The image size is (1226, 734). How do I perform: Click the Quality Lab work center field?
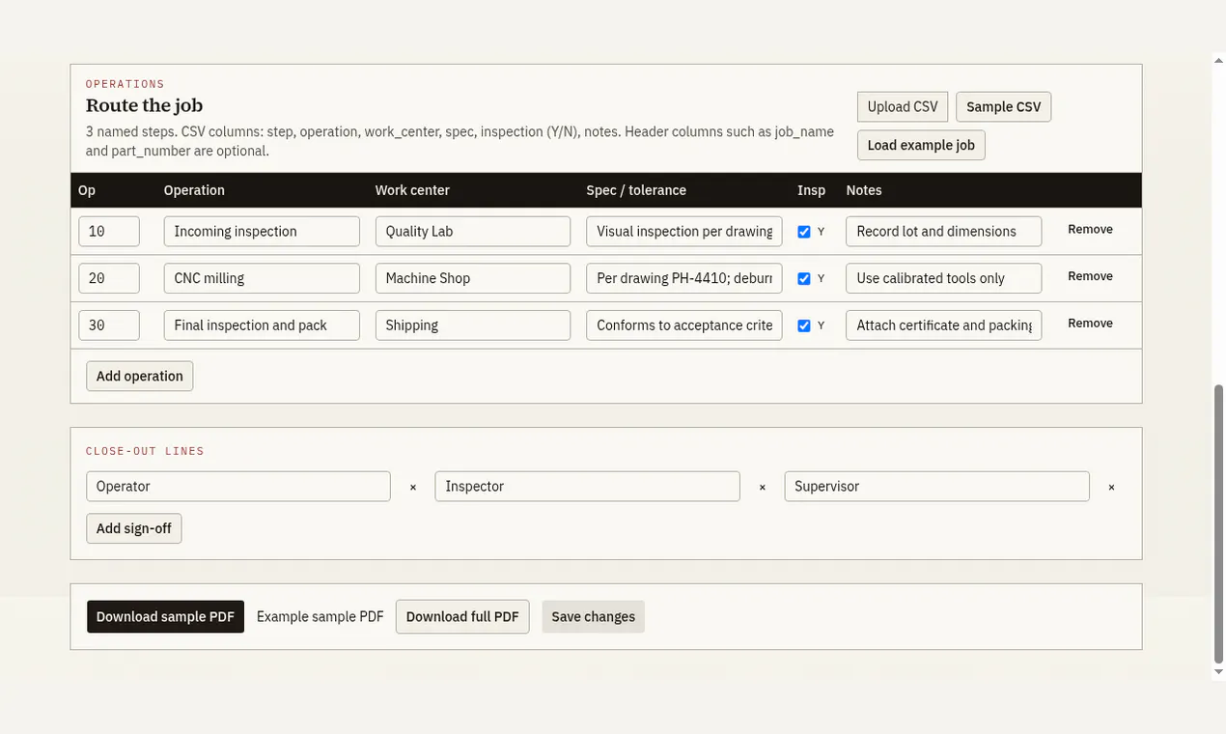coord(473,232)
